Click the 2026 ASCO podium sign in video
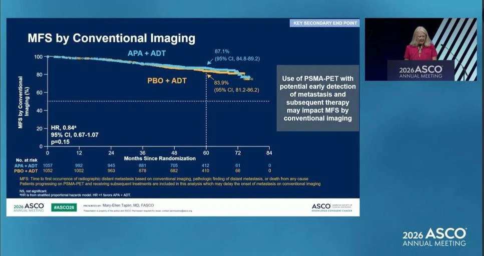 pos(421,70)
